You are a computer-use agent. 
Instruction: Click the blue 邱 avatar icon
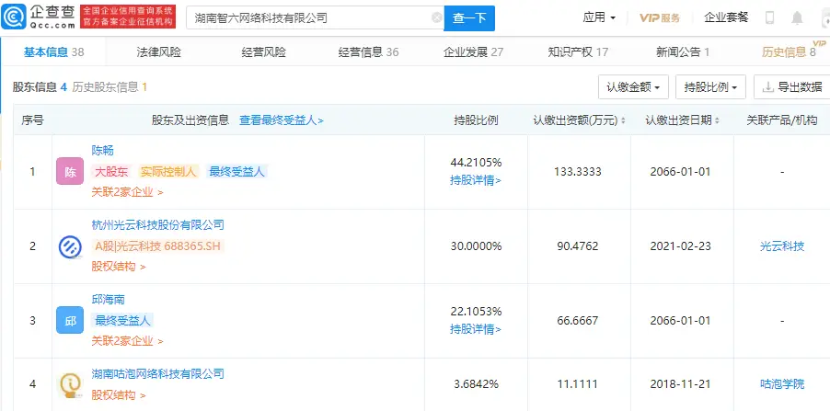point(70,321)
